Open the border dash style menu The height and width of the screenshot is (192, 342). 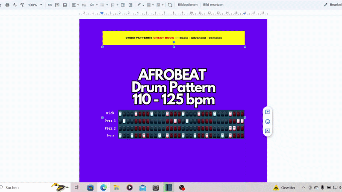tap(160, 5)
